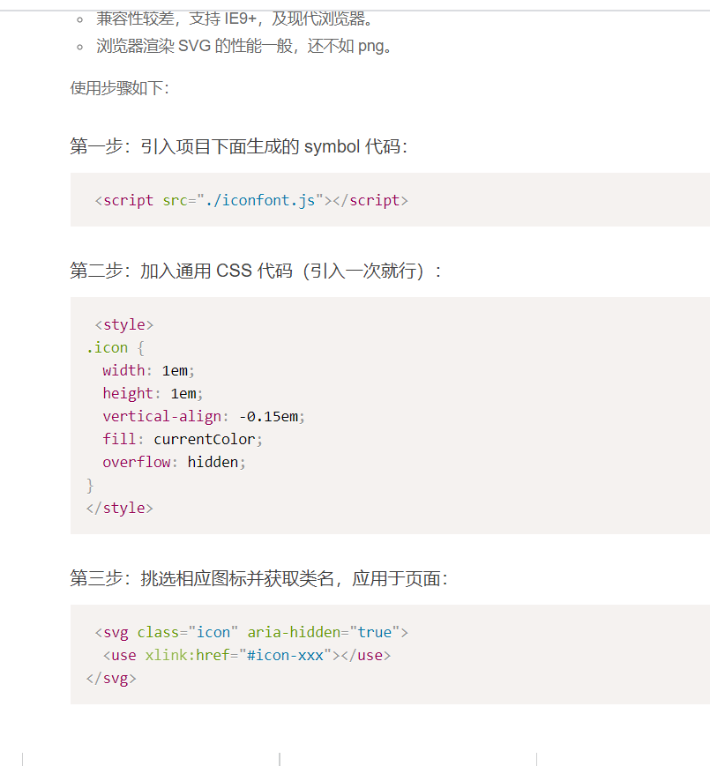Click the '第二步' general CSS heading
The width and height of the screenshot is (710, 766).
255,271
